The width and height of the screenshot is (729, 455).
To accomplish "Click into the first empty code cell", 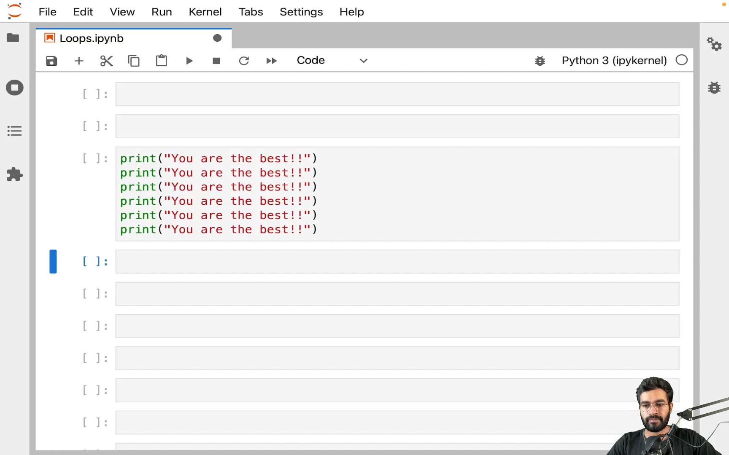I will point(397,94).
